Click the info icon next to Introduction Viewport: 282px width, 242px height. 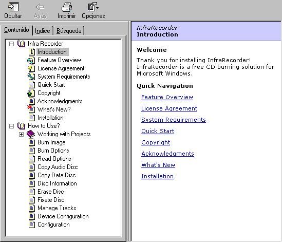pos(32,52)
